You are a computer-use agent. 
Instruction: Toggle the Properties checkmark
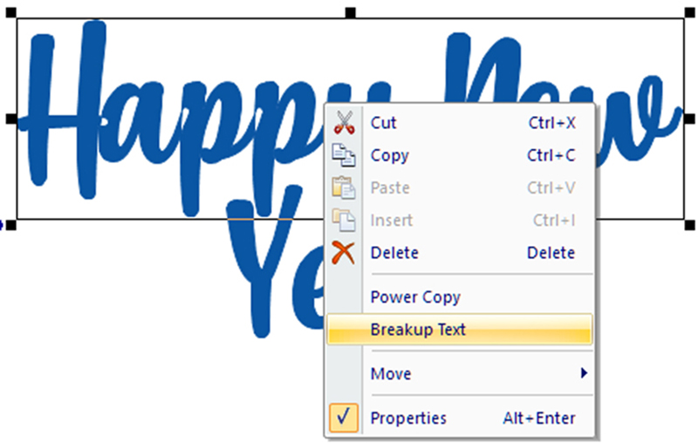click(344, 418)
